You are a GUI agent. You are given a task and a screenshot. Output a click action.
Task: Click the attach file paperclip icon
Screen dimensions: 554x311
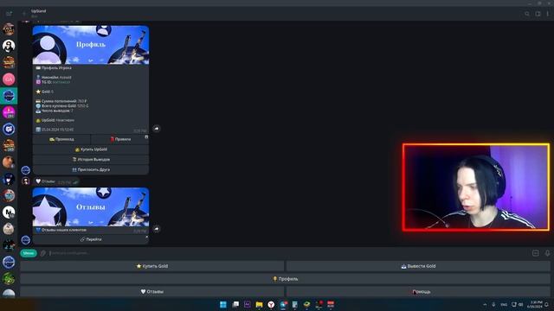43,253
